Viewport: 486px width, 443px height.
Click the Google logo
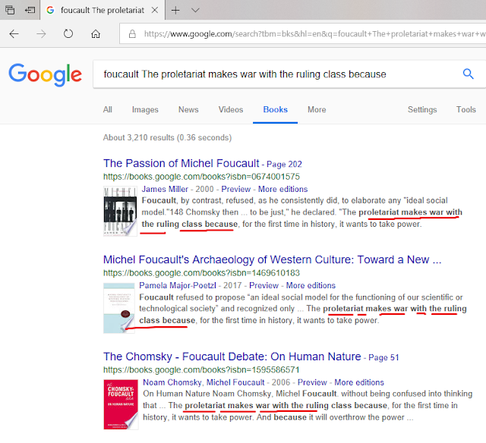point(46,74)
